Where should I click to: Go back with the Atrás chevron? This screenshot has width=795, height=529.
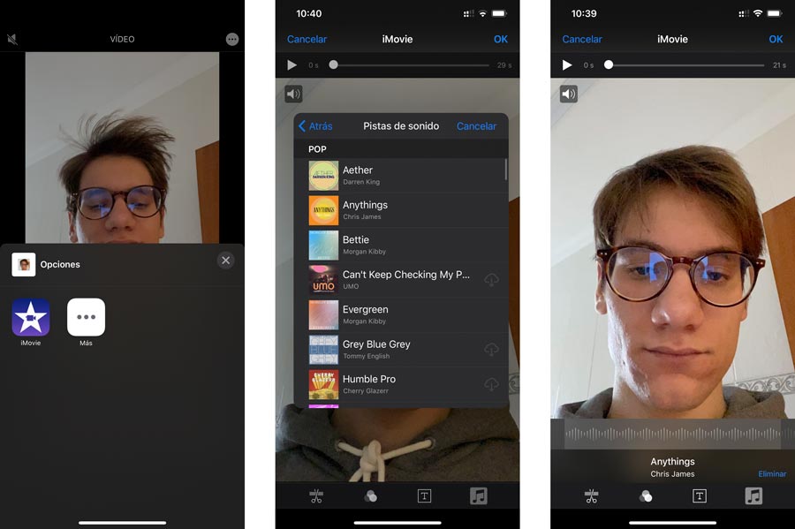(x=316, y=126)
